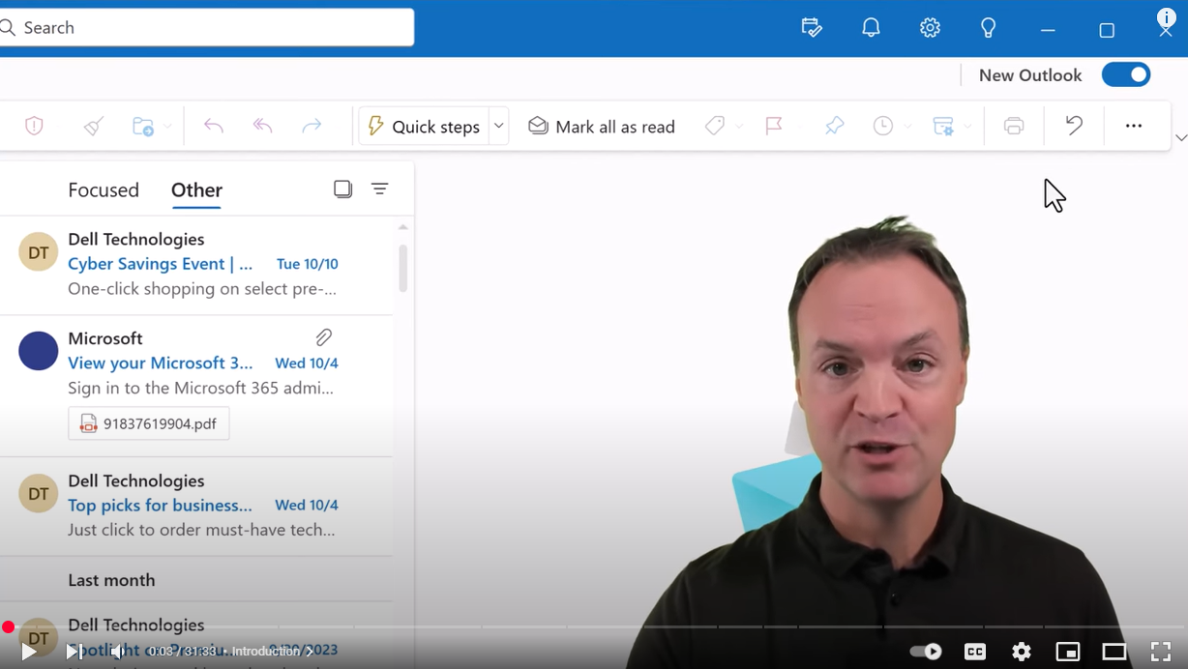
Task: Open the Cyber Savings Event email
Action: pyautogui.click(x=196, y=264)
